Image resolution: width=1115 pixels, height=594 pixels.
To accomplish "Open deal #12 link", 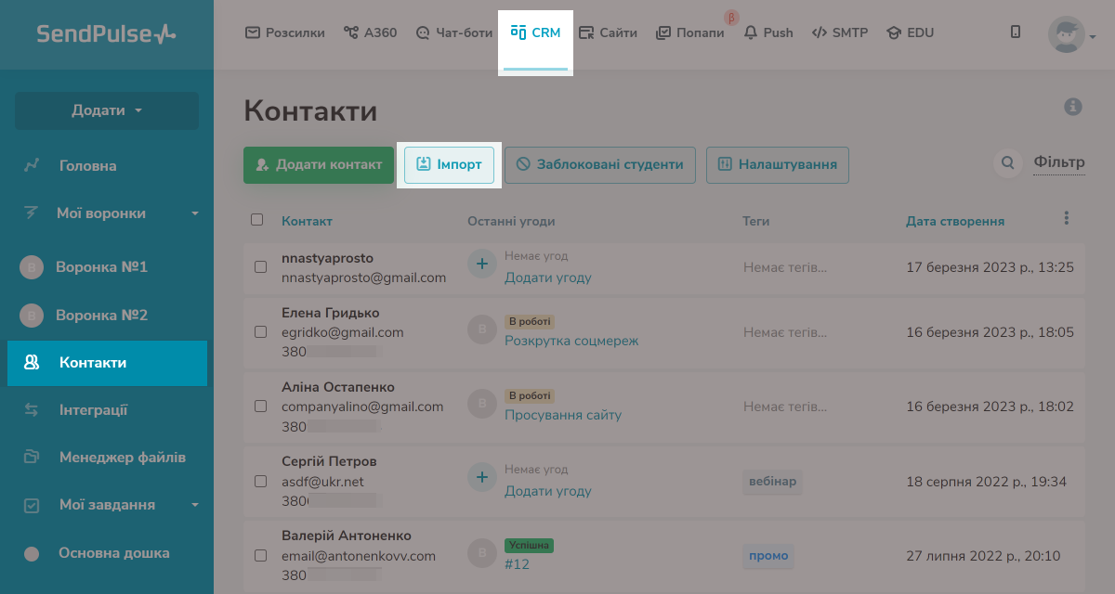I will [517, 563].
